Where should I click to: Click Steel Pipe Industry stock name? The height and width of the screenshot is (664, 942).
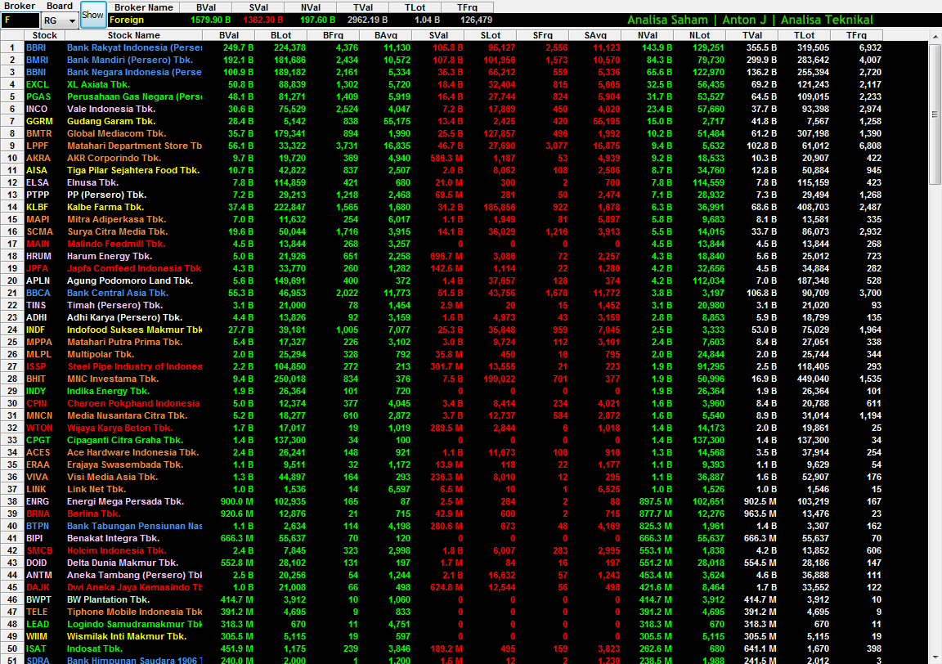pyautogui.click(x=135, y=366)
